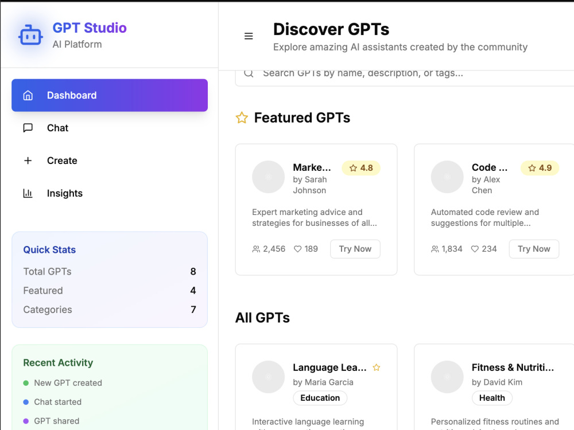Click the Education category tag
This screenshot has height=430, width=574.
click(320, 398)
